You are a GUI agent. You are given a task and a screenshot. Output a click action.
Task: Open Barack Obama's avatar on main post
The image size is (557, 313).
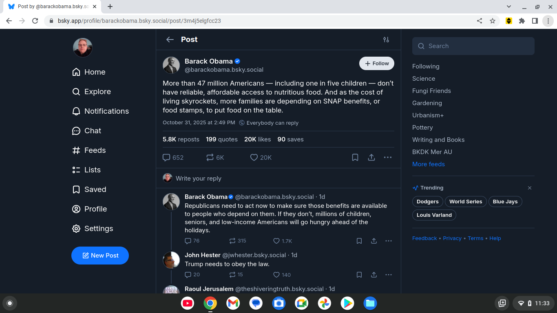point(171,65)
